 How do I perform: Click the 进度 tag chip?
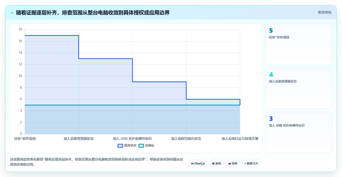tap(232, 163)
